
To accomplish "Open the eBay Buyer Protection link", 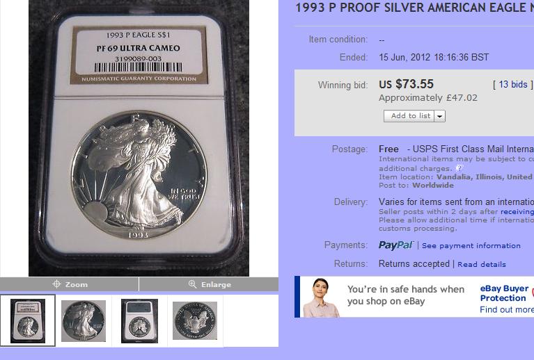I will click(x=504, y=293).
